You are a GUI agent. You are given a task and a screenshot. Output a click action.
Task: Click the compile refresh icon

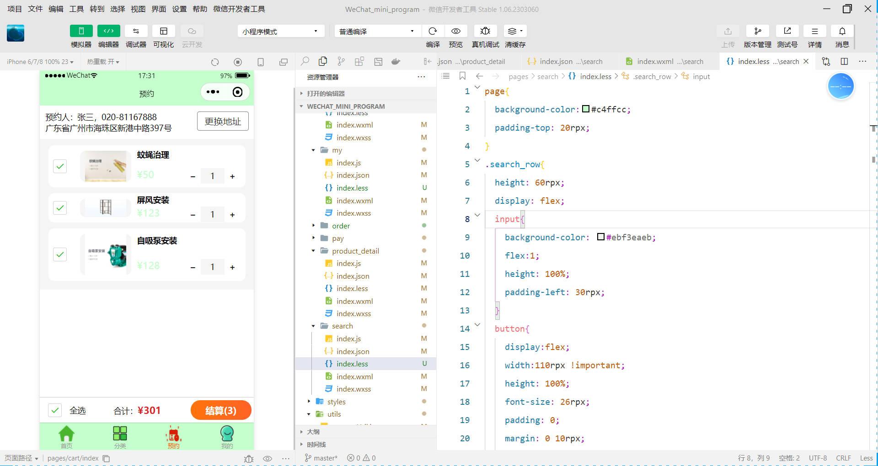433,31
